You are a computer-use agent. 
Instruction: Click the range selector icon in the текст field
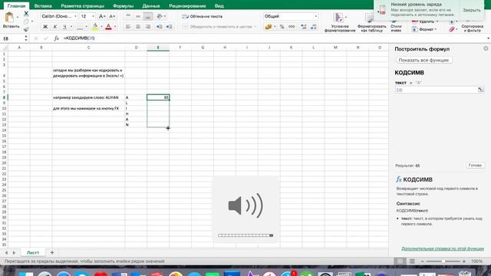[x=481, y=90]
